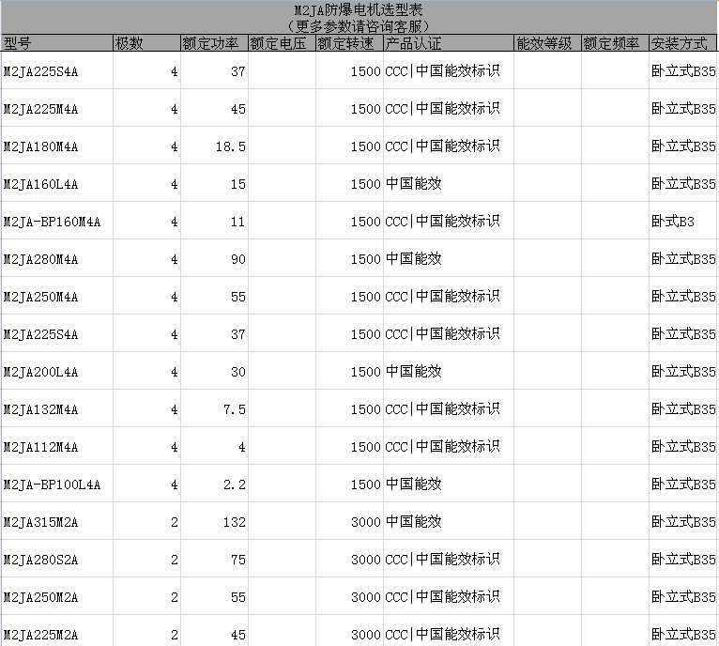Select the 型号 column header cell

(56, 43)
